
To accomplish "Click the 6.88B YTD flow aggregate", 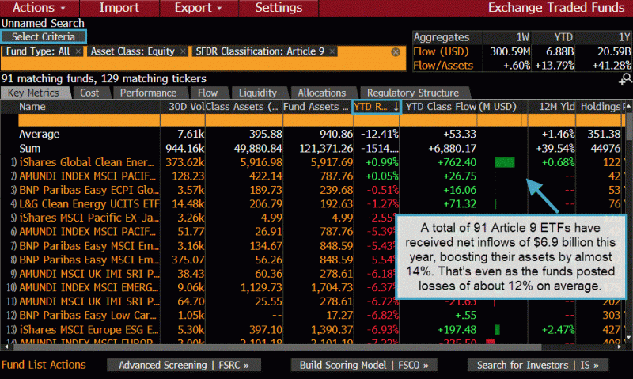I will pyautogui.click(x=559, y=51).
